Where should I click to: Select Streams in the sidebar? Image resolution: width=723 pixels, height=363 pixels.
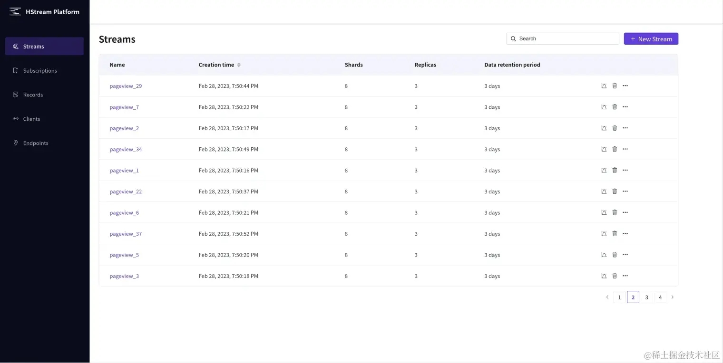coord(33,46)
